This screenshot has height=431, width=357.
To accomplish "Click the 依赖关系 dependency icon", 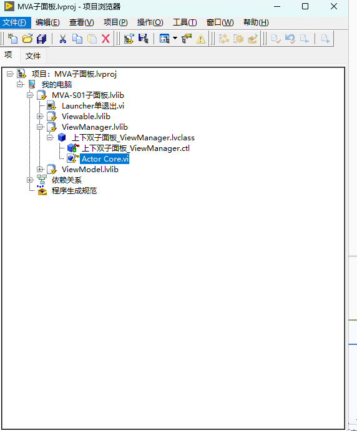I will point(42,180).
